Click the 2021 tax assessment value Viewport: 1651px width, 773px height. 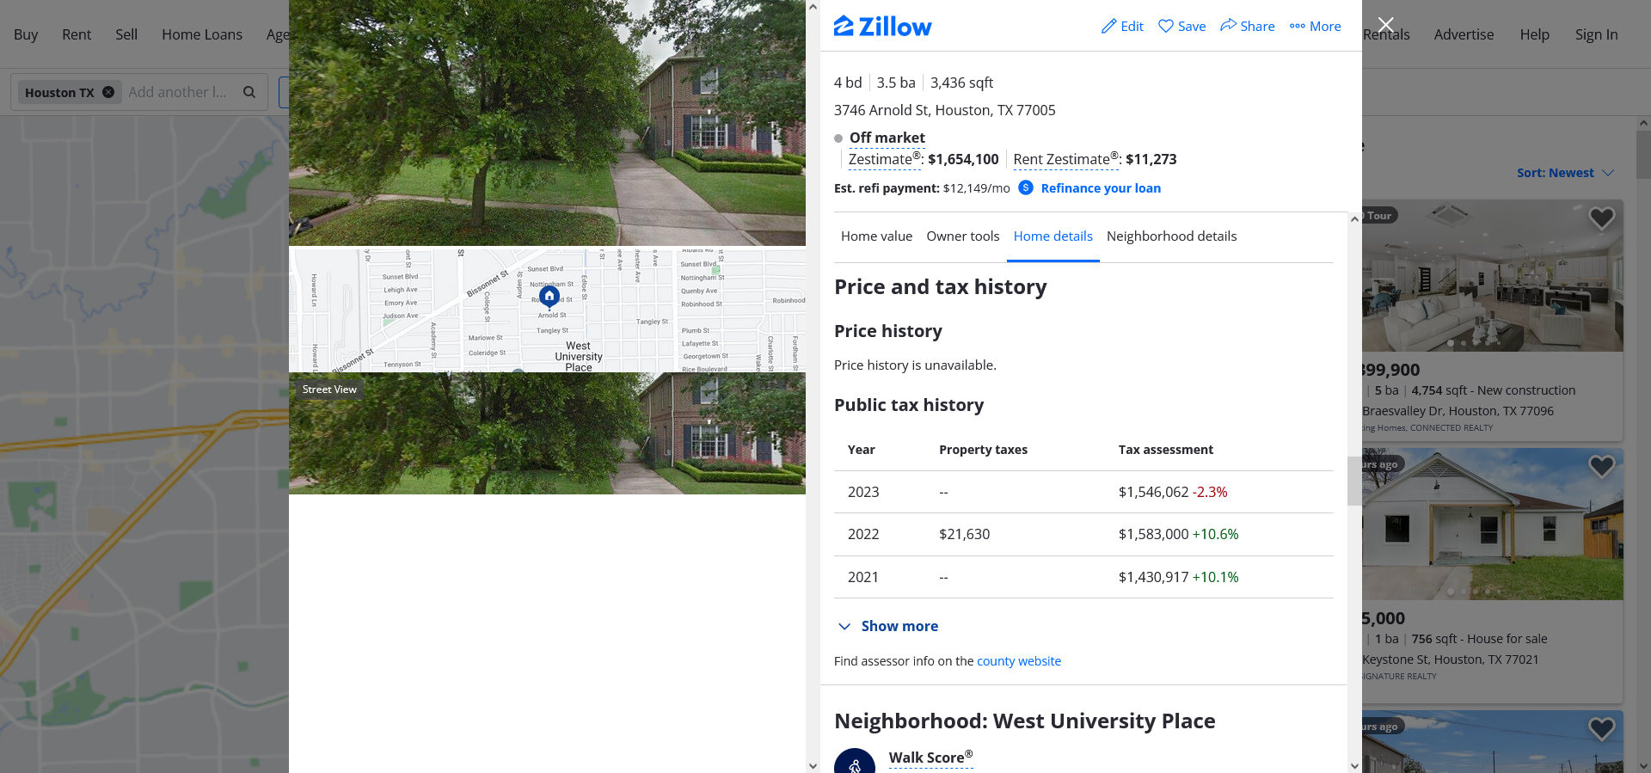coord(1153,577)
